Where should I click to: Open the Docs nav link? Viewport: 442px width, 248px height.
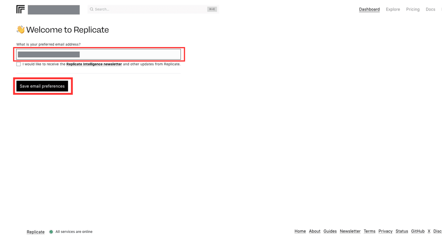pos(431,10)
